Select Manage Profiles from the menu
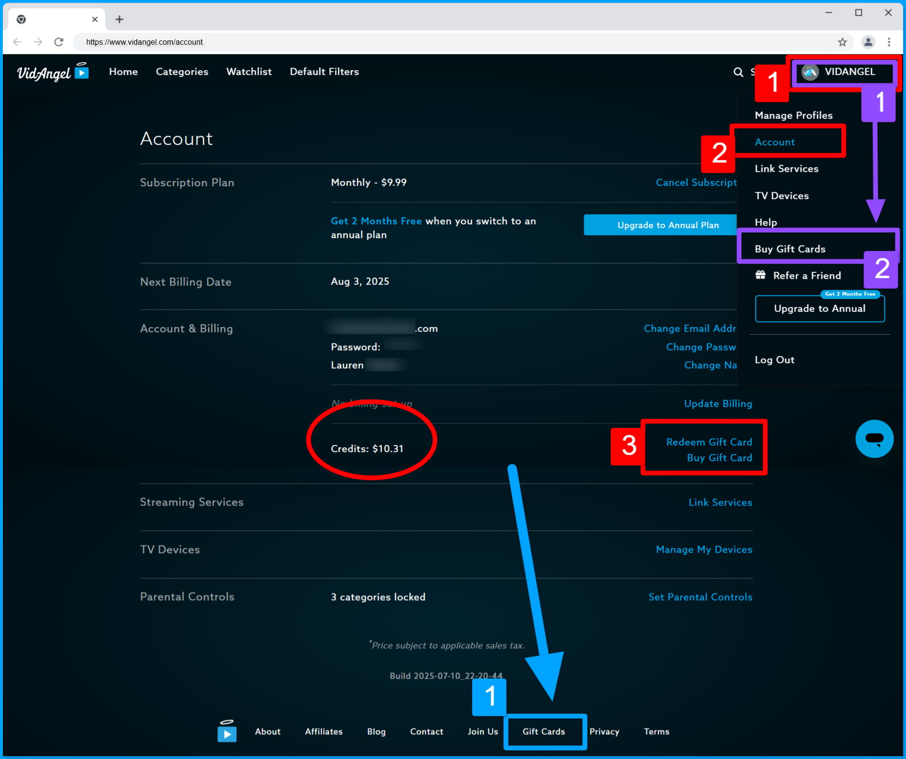 [793, 115]
